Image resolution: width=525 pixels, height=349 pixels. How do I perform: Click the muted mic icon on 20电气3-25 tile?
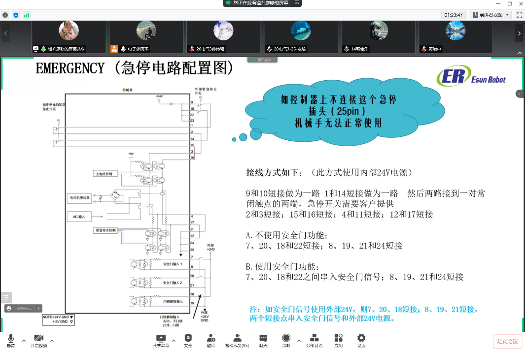(x=269, y=49)
